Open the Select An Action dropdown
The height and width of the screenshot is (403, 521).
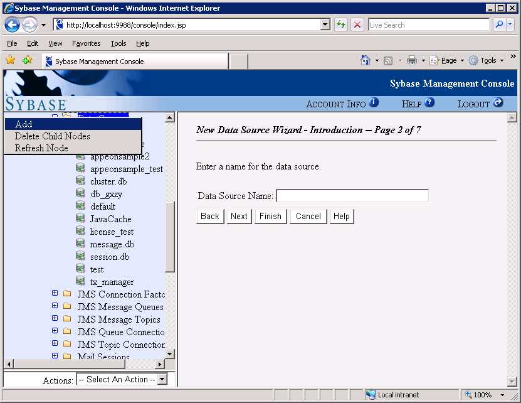click(x=122, y=379)
